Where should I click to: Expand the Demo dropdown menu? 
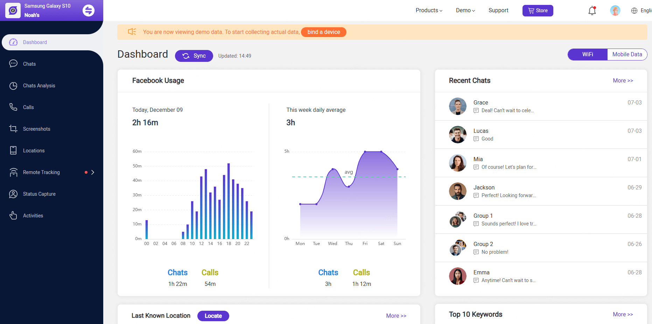[x=465, y=10]
